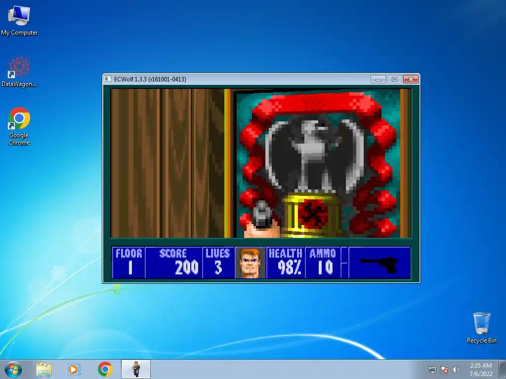This screenshot has width=506, height=379.
Task: Click the wooden panel wall in game
Action: click(168, 163)
